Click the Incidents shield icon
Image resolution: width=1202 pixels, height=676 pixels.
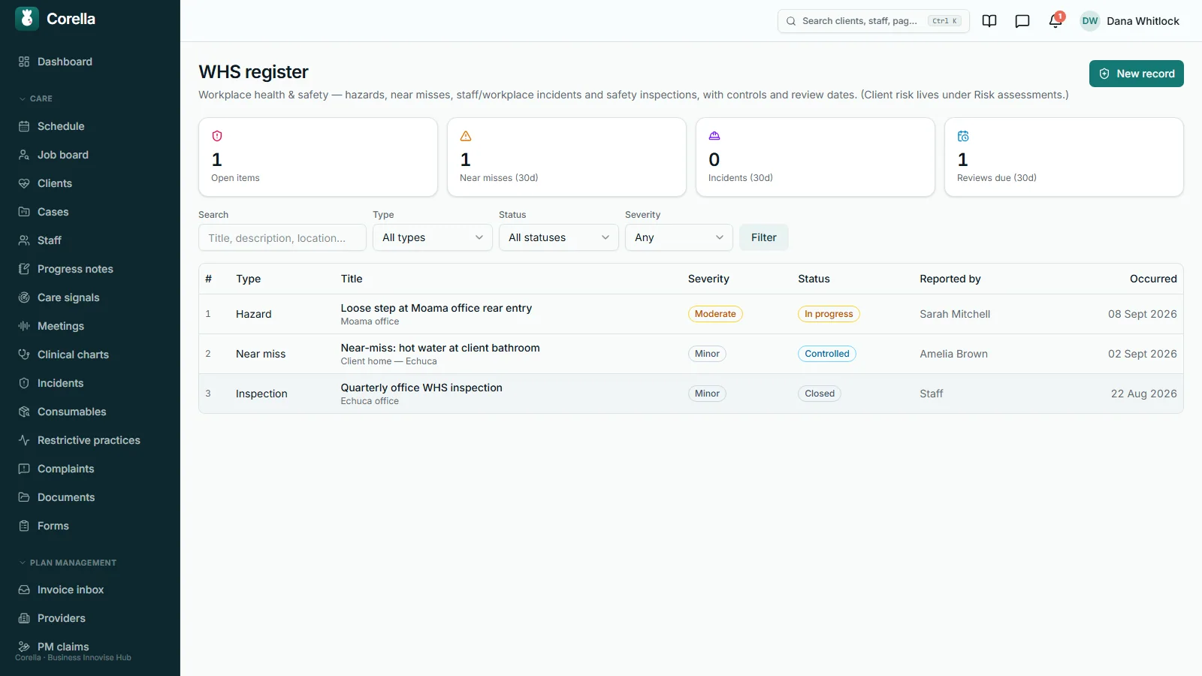pos(24,383)
